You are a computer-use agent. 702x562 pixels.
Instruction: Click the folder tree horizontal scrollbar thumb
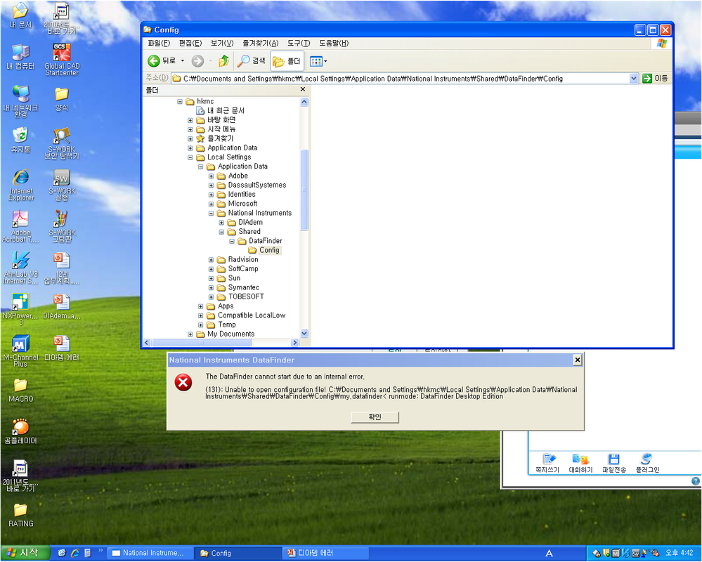click(x=202, y=343)
